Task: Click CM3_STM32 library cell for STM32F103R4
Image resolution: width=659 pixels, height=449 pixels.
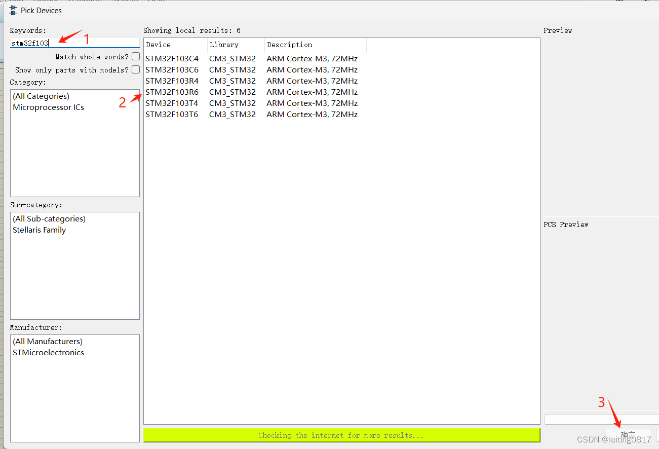Action: 232,81
